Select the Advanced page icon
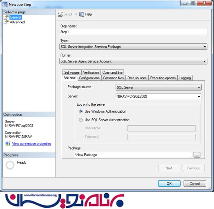Viewport: 214px width, 209px height. tap(6, 22)
